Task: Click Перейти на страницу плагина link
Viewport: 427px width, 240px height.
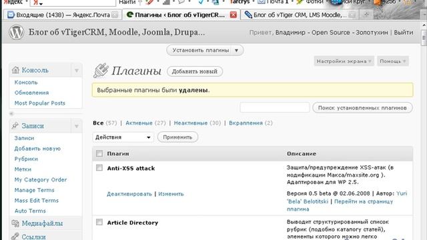Action: pyautogui.click(x=340, y=205)
